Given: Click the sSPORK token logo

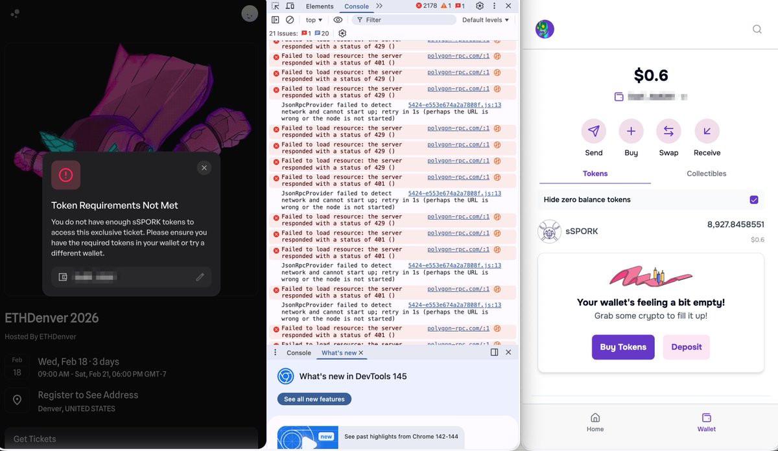Looking at the screenshot, I should pos(549,231).
